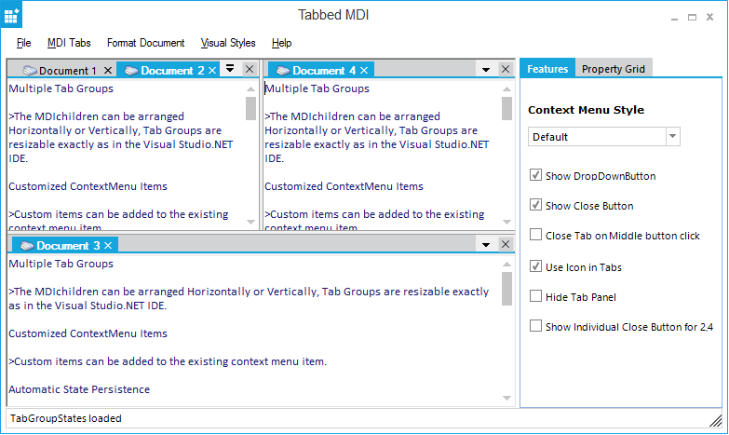Open the MDI Tabs menu
The width and height of the screenshot is (729, 435).
pyautogui.click(x=69, y=43)
